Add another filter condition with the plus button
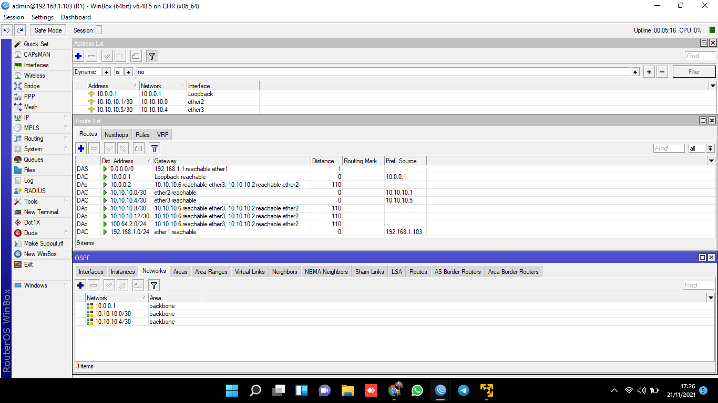This screenshot has height=403, width=718. (x=649, y=72)
